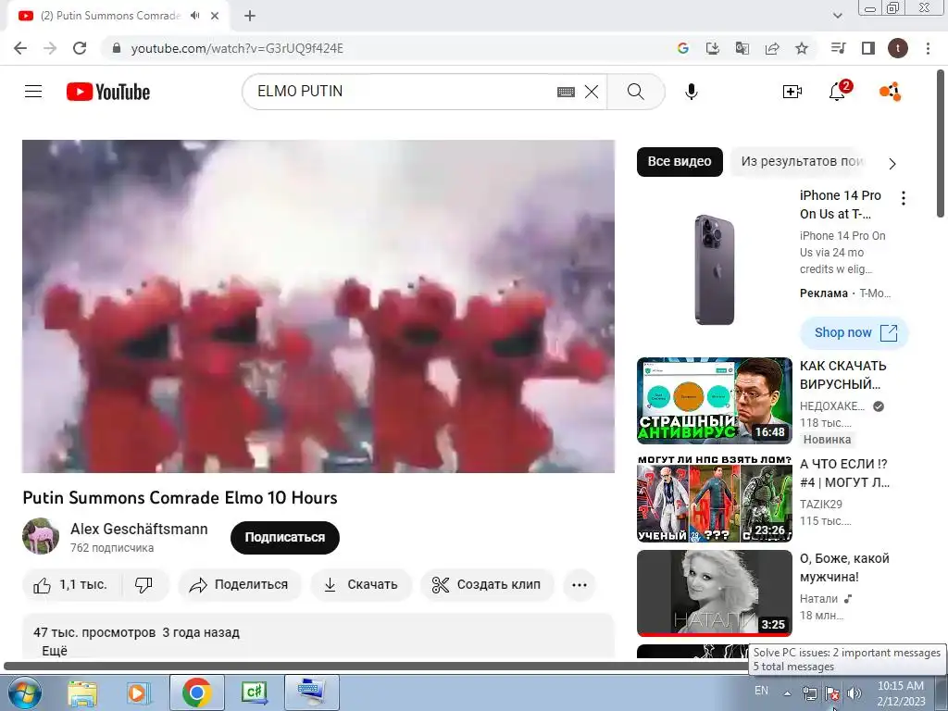Dislike the video
This screenshot has height=711, width=948.
tap(143, 585)
